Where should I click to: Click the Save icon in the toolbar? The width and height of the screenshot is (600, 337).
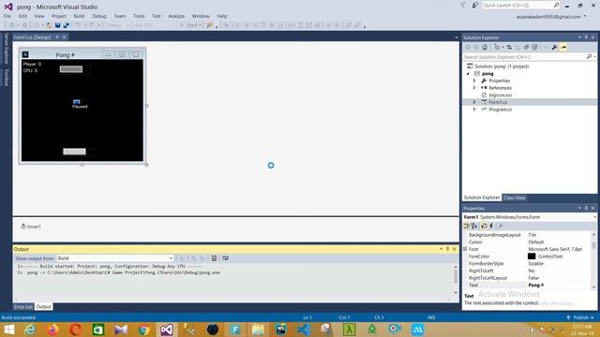click(x=57, y=25)
